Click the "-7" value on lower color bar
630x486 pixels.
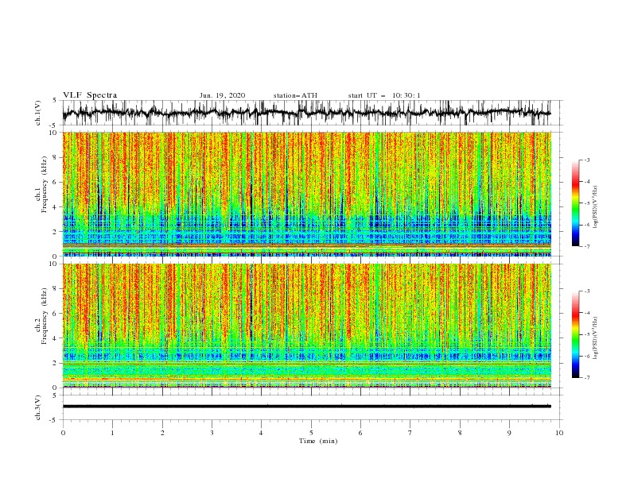tap(587, 378)
